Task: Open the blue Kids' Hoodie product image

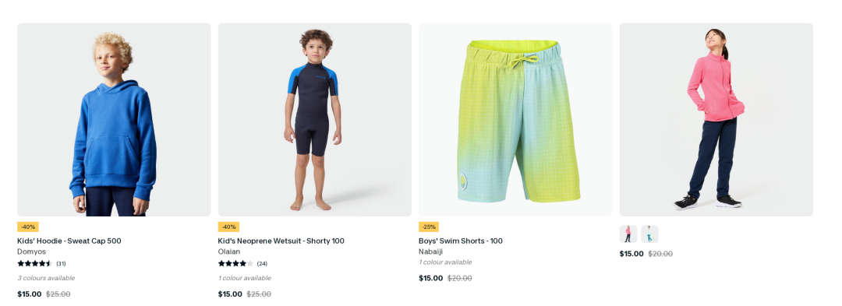Action: tap(114, 119)
